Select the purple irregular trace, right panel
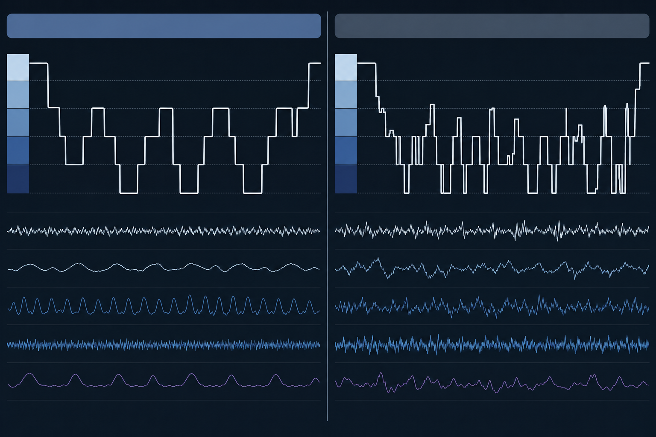Viewport: 656px width, 437px height. [x=492, y=383]
